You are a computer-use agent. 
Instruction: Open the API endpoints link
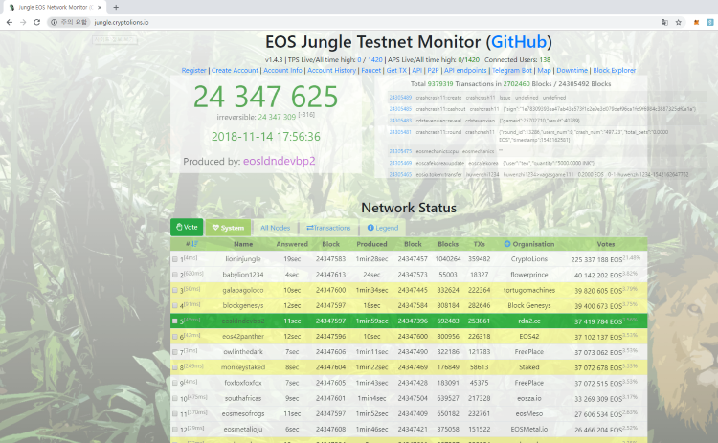(x=465, y=70)
